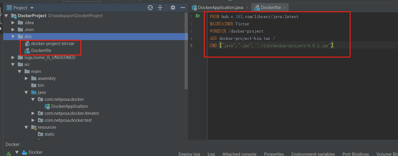Screen dimensions: 398x156
Task: Click the green run arrows in editor gutter
Action: 198,16
